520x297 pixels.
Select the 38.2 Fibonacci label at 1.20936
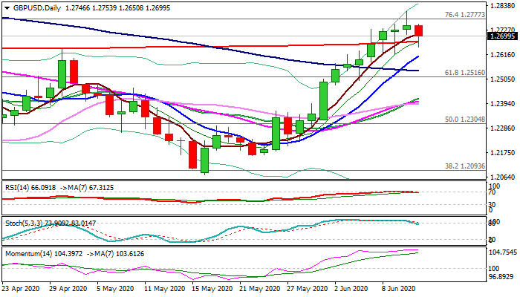[x=464, y=166]
